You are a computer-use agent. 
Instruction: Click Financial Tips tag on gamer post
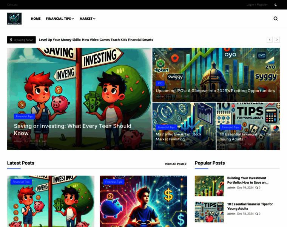point(114,182)
